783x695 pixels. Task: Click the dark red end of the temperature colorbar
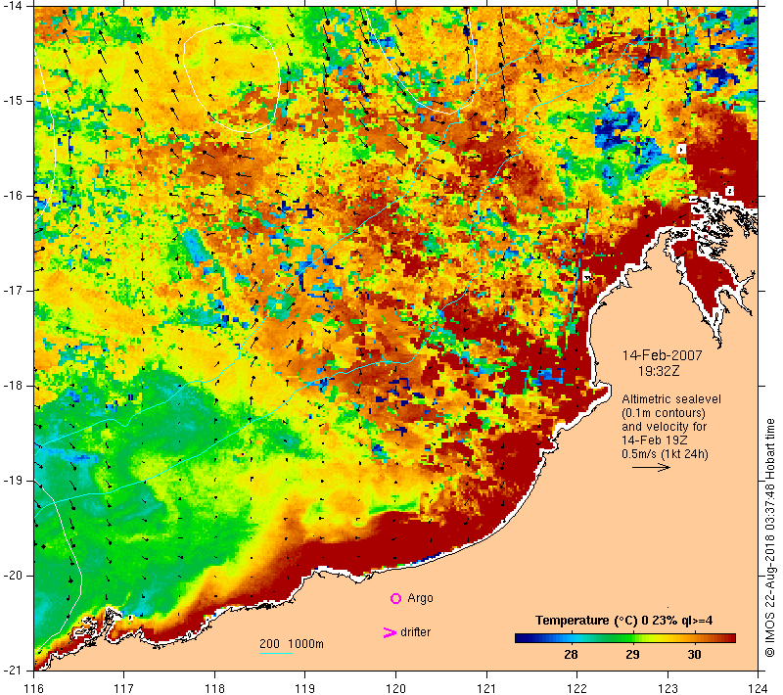click(x=728, y=638)
